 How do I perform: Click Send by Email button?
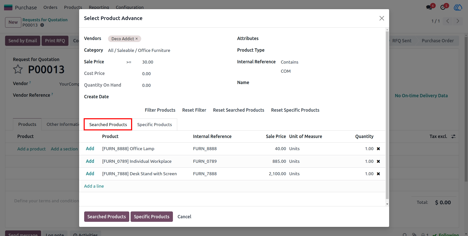(23, 41)
